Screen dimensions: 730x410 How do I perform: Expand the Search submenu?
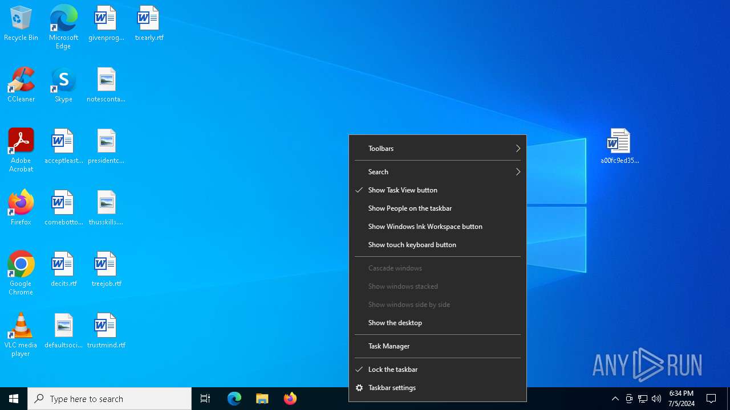click(437, 172)
